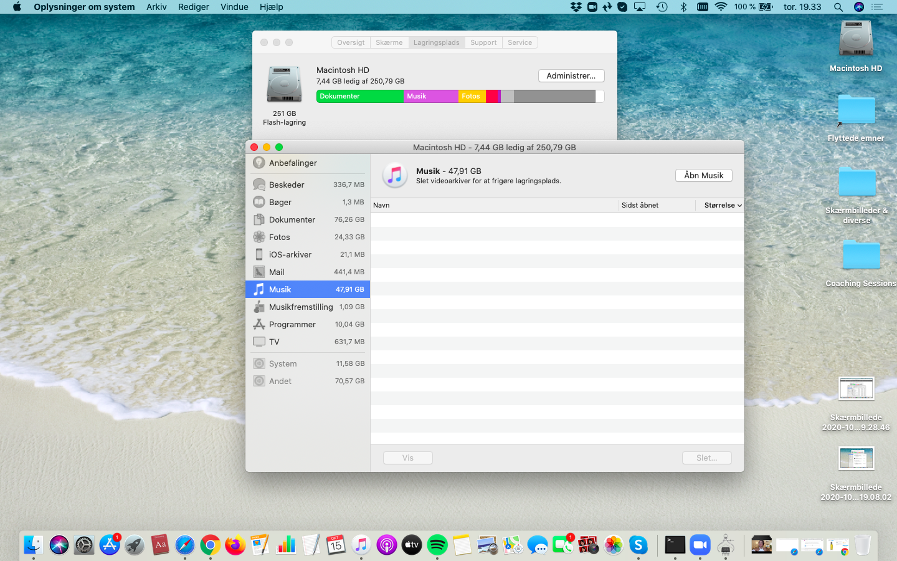
Task: Open Spotify from the Dock
Action: (x=437, y=545)
